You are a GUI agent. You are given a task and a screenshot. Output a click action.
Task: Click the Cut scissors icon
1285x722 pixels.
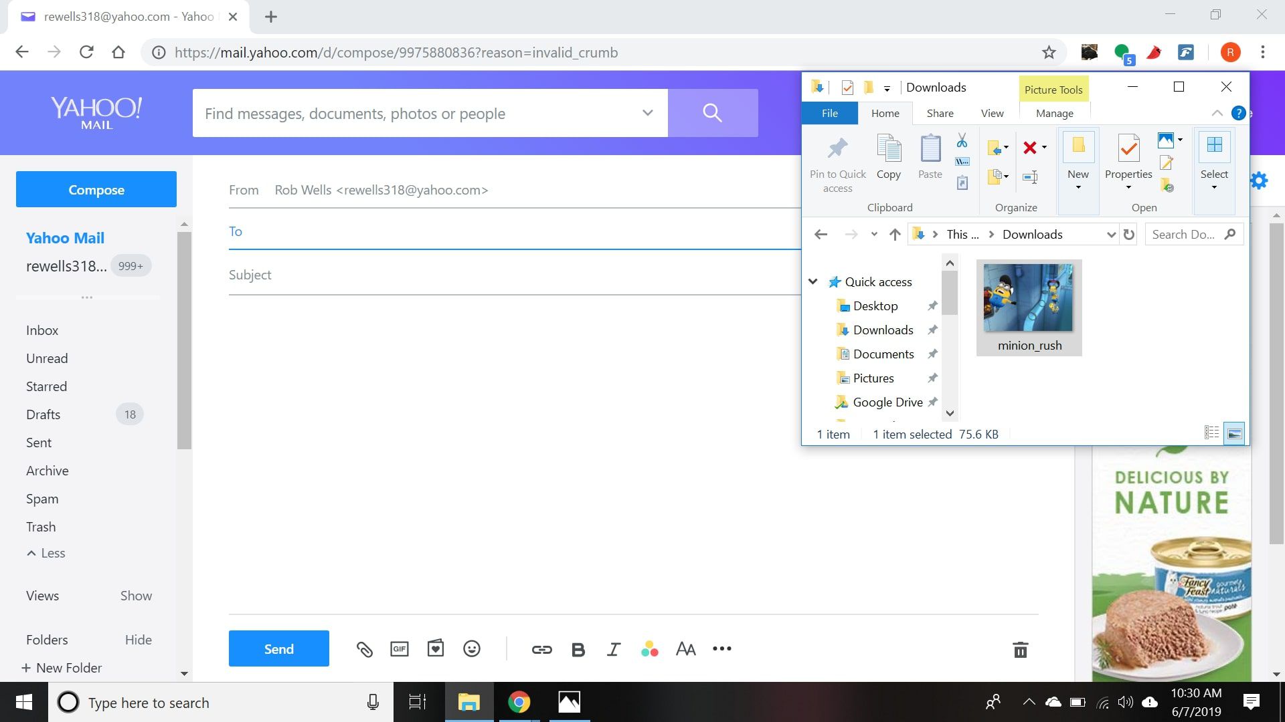tap(962, 140)
